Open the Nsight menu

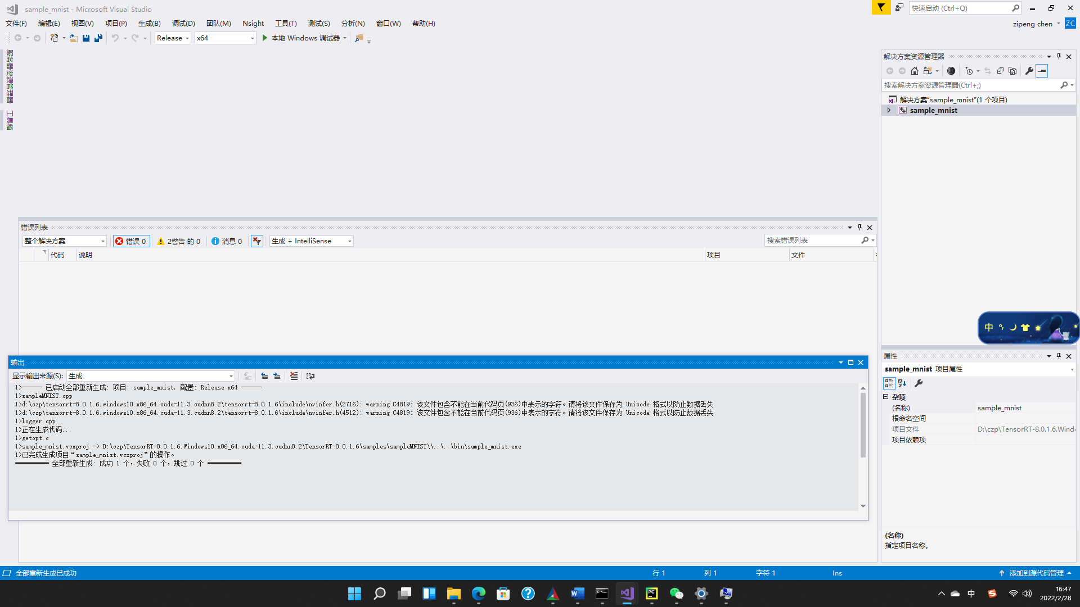(x=253, y=23)
